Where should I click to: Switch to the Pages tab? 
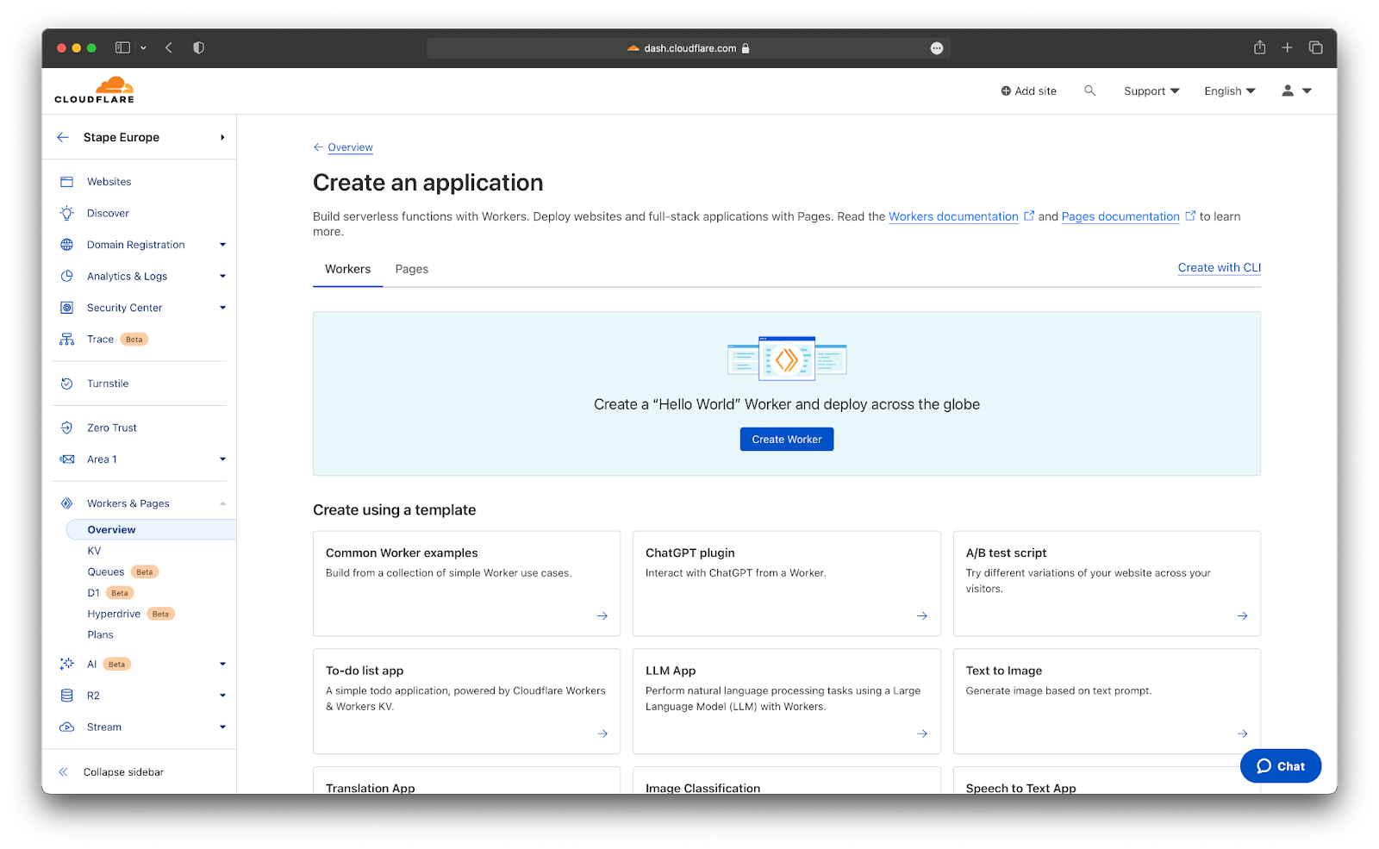[x=411, y=269]
